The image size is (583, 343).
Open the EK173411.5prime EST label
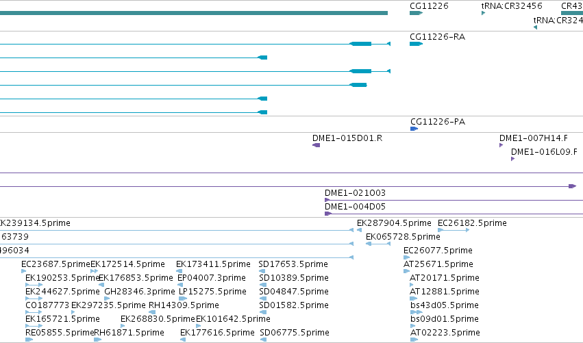213,264
